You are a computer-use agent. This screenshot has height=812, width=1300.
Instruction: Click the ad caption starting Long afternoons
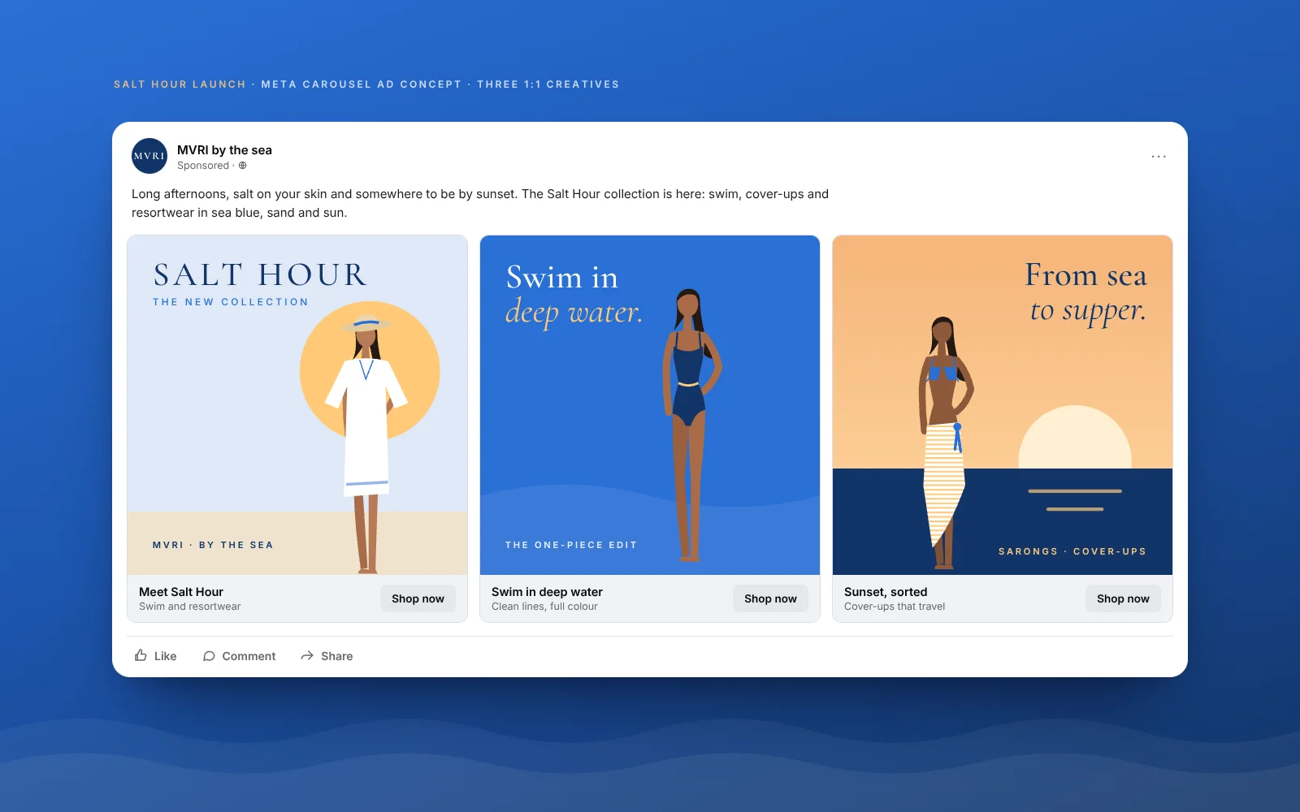(480, 203)
